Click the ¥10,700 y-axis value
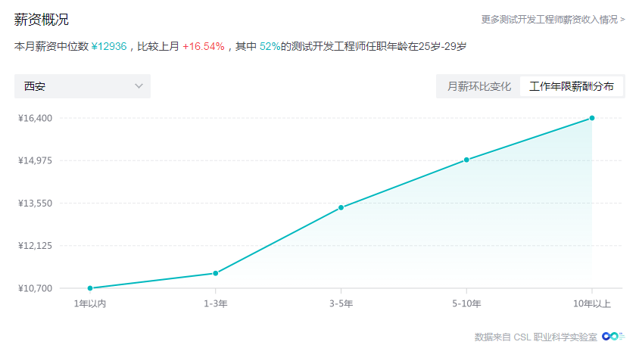Image resolution: width=639 pixels, height=351 pixels. (35, 288)
